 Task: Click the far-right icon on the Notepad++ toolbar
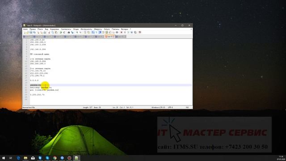click(x=140, y=32)
